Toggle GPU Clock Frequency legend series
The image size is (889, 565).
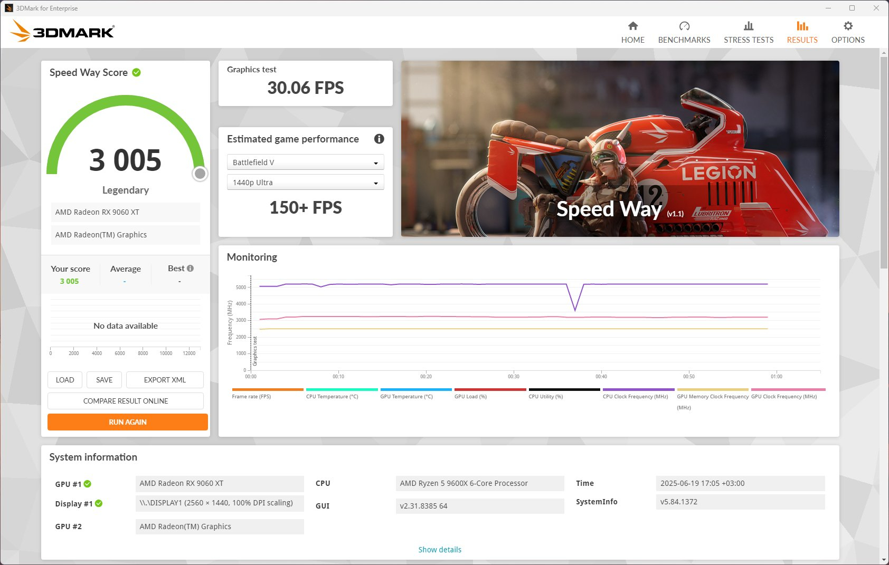pos(788,394)
